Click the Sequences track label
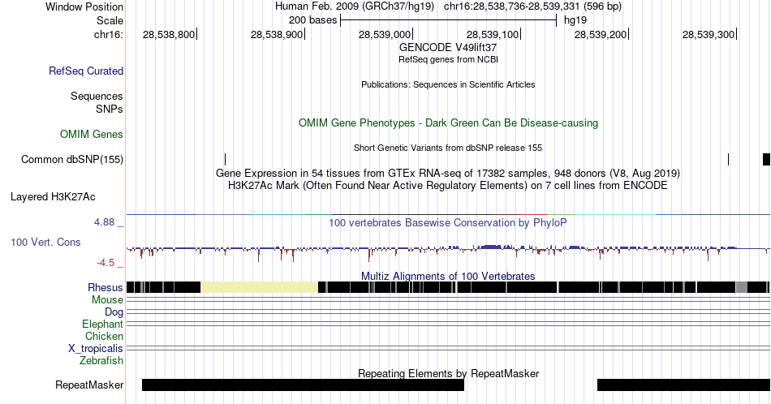Screen dimensions: 771x404 (x=97, y=96)
